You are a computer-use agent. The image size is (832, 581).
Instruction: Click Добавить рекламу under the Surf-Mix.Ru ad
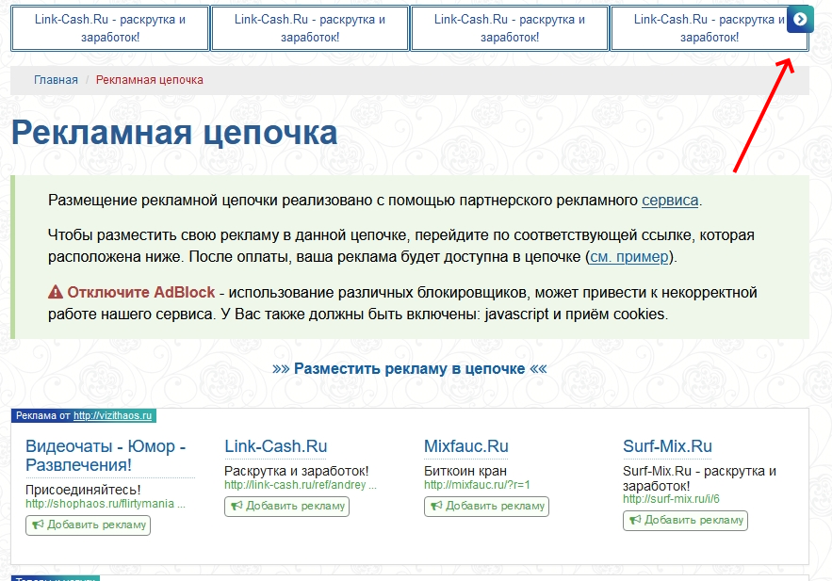[x=686, y=521]
